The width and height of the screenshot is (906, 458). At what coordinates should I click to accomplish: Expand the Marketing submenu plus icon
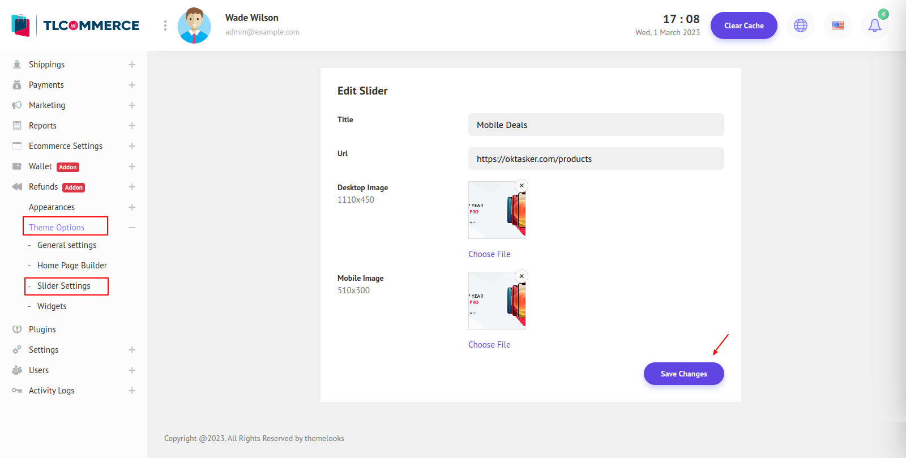coord(132,105)
